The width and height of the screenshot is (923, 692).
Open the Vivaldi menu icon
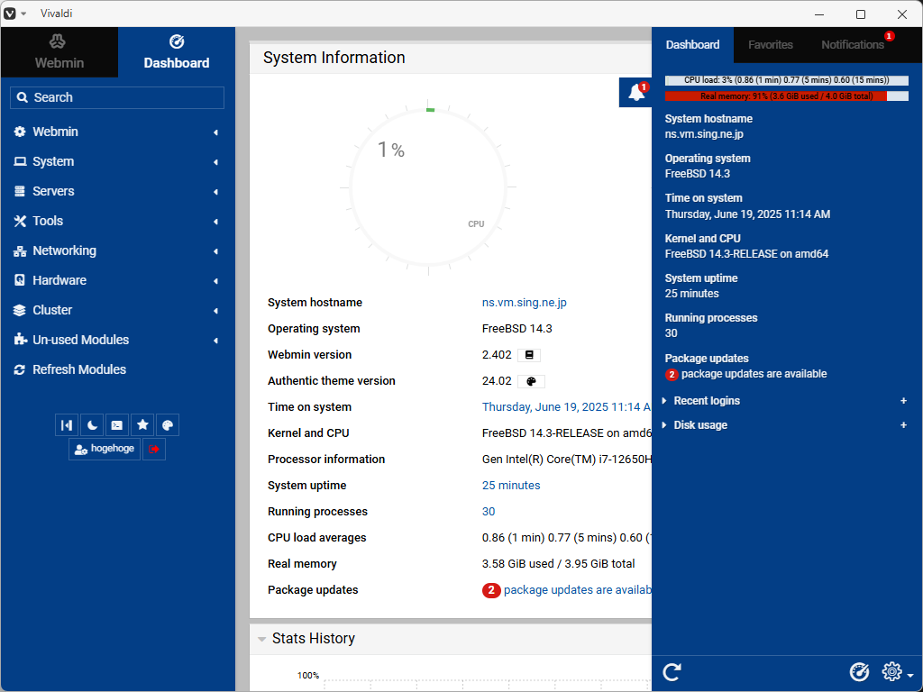click(10, 14)
